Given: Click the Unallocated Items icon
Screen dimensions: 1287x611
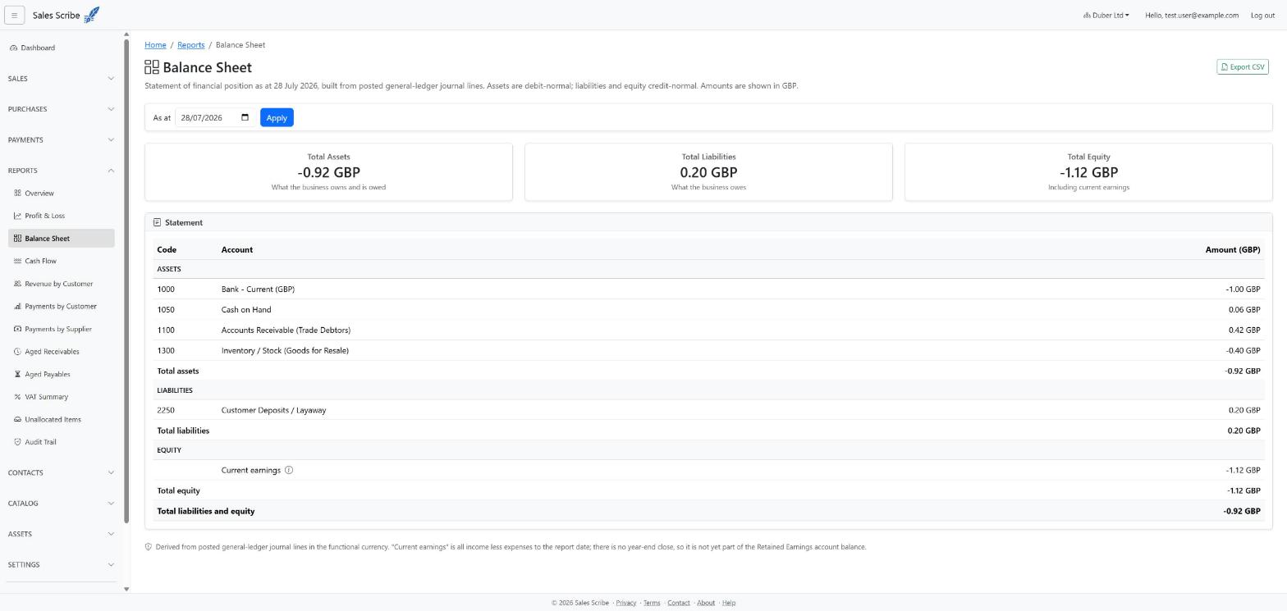Looking at the screenshot, I should click(x=17, y=419).
